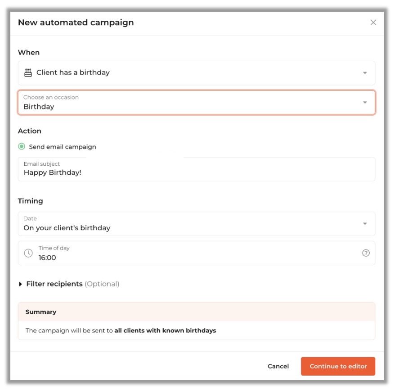
Task: Open the Date dropdown in Timing
Action: coord(196,224)
